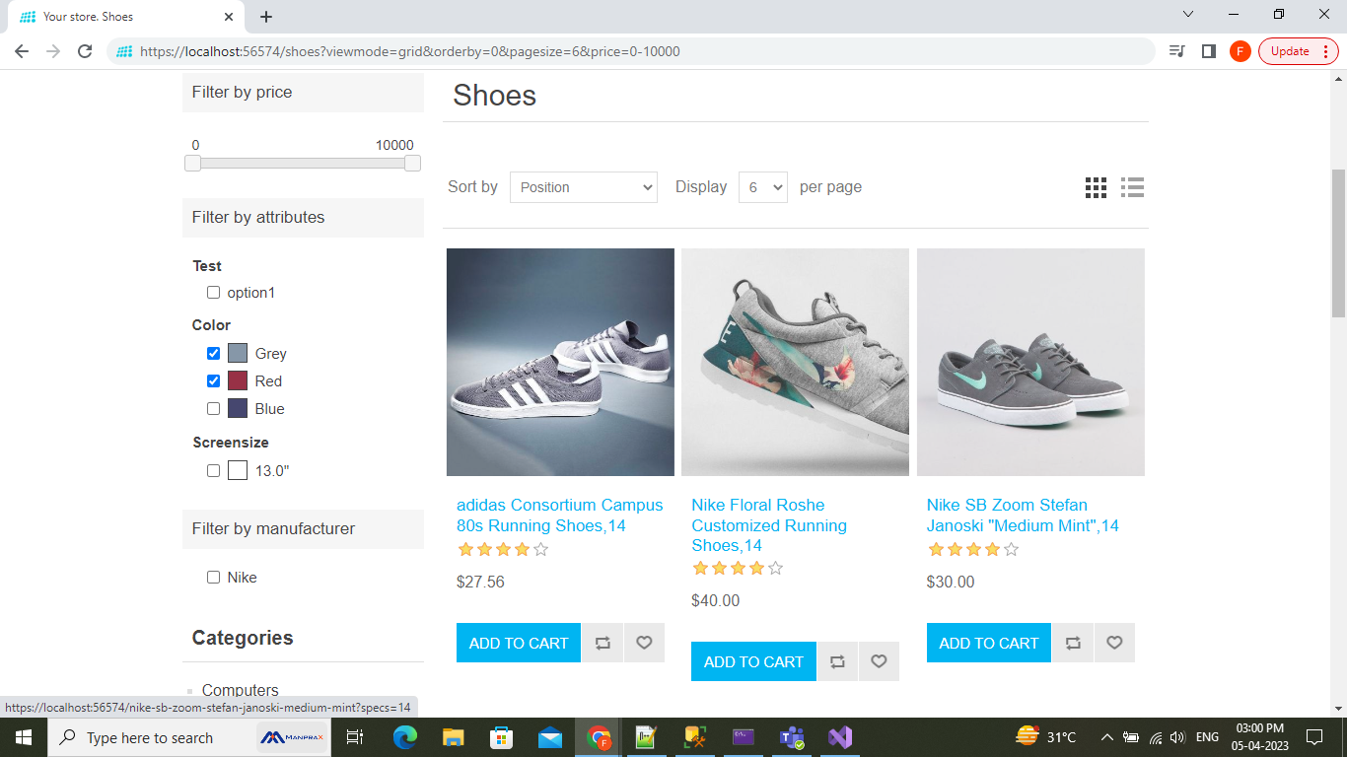
Task: Open the browser profiles chevron menu
Action: point(1187,14)
